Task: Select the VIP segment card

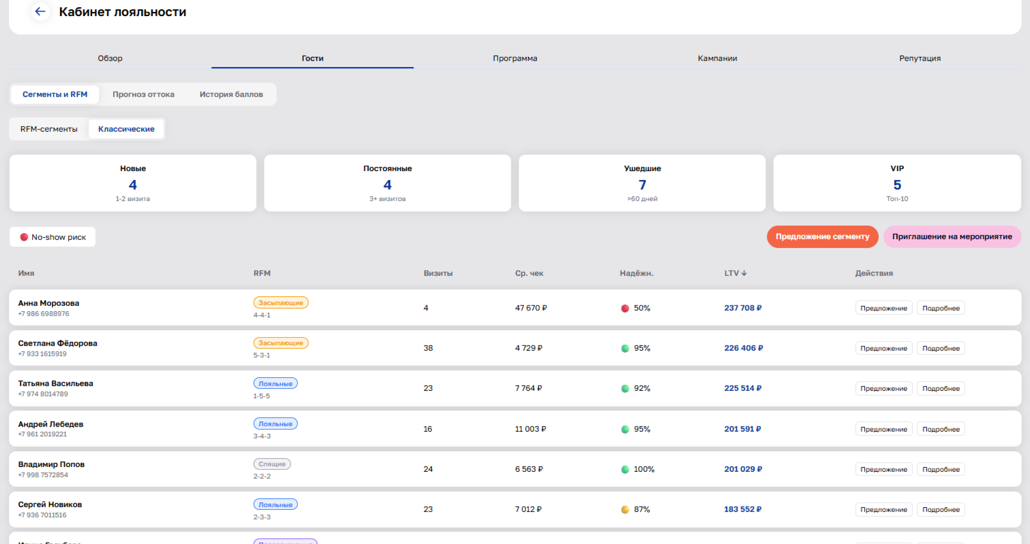Action: (x=897, y=183)
